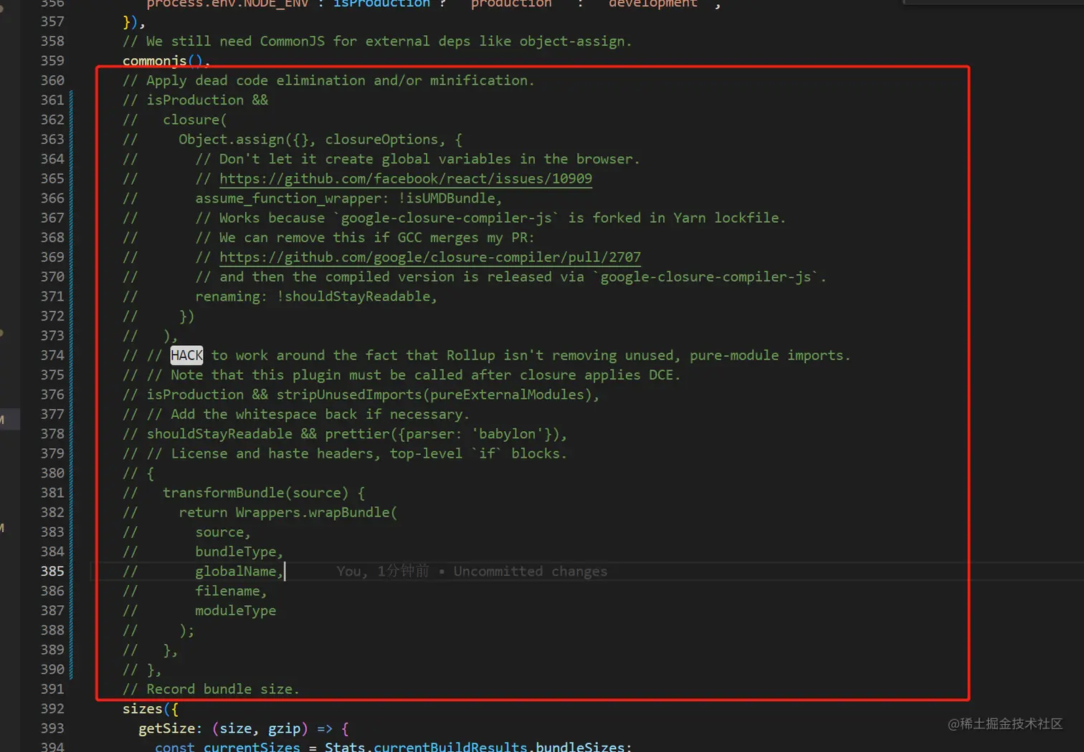Click line number 374 in the gutter
The width and height of the screenshot is (1084, 752).
(x=52, y=355)
